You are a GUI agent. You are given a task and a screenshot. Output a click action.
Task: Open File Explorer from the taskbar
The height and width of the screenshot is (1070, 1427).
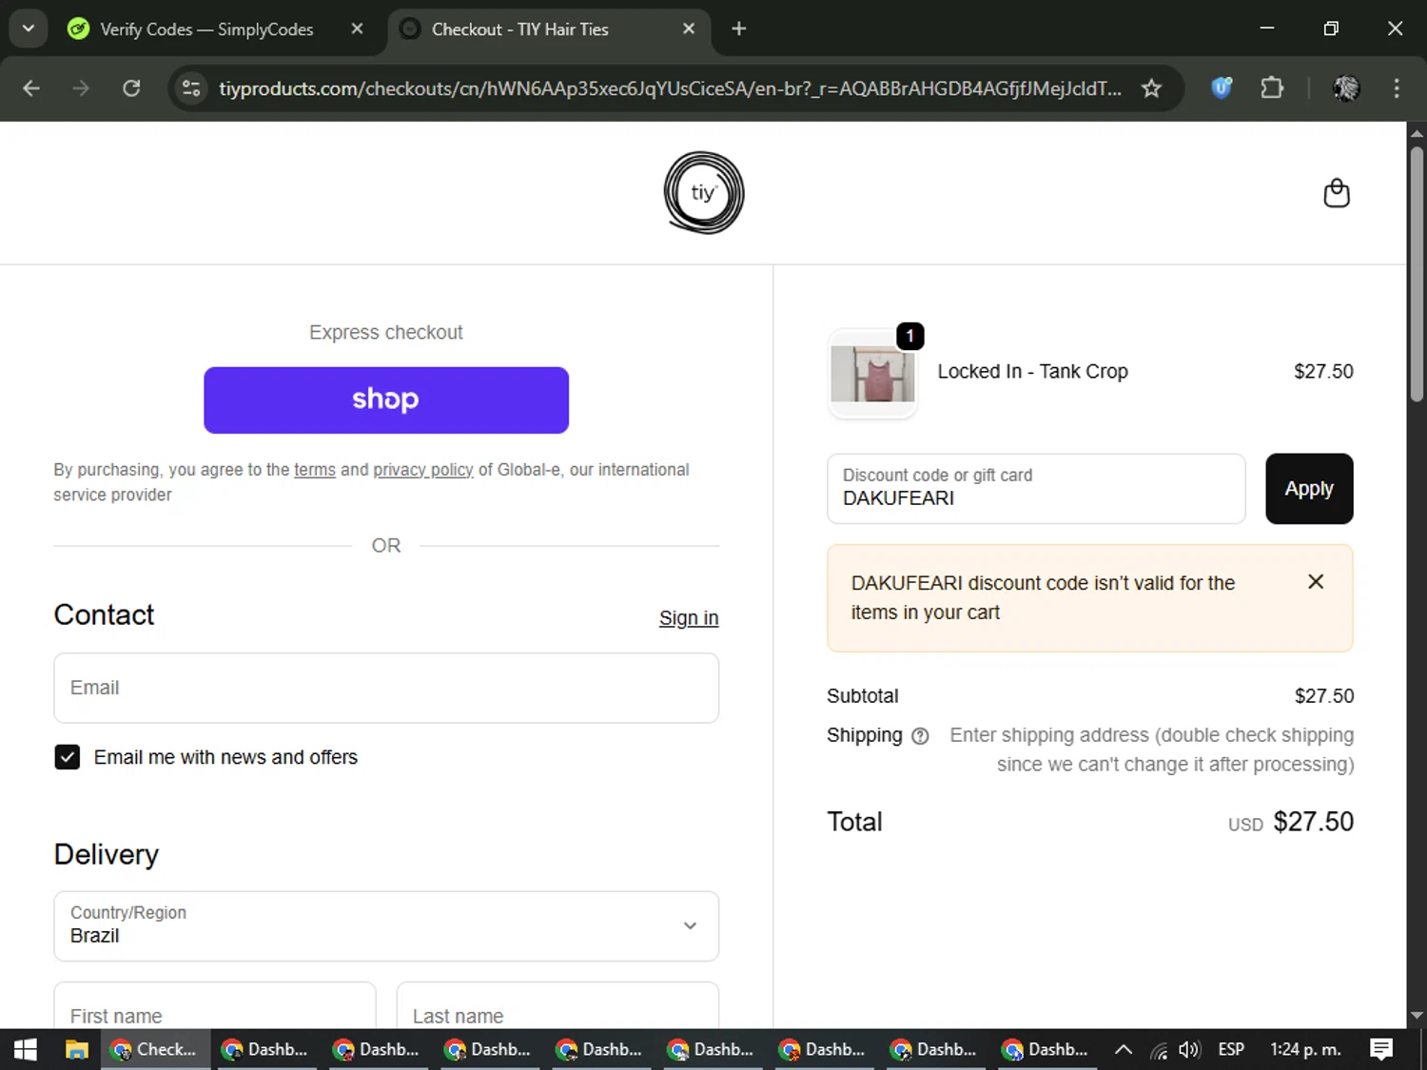coord(76,1050)
